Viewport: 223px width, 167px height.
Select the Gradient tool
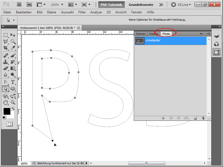pos(13,68)
